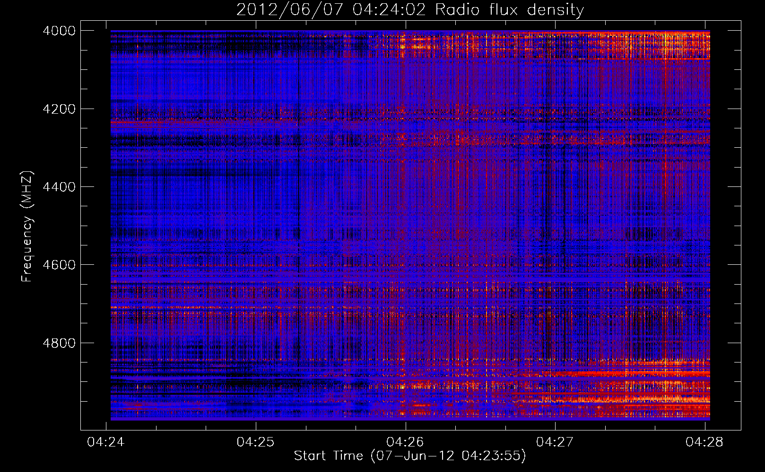765x472 pixels.
Task: Select the 4200 frequency axis label
Action: tap(59, 109)
